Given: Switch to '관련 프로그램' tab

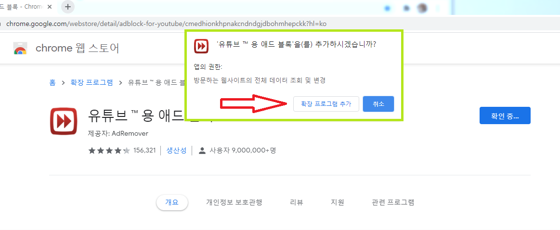Looking at the screenshot, I should [x=393, y=203].
